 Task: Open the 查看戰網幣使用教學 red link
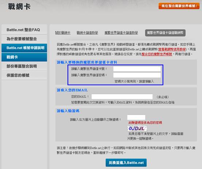172,49
